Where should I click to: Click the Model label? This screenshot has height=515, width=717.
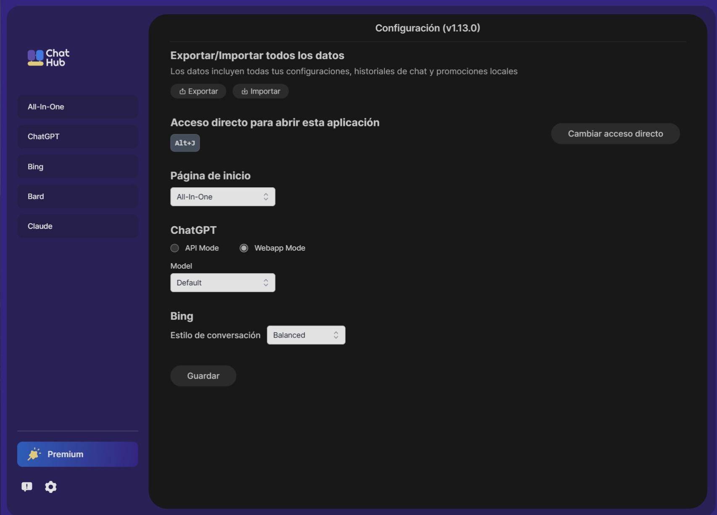pos(181,266)
